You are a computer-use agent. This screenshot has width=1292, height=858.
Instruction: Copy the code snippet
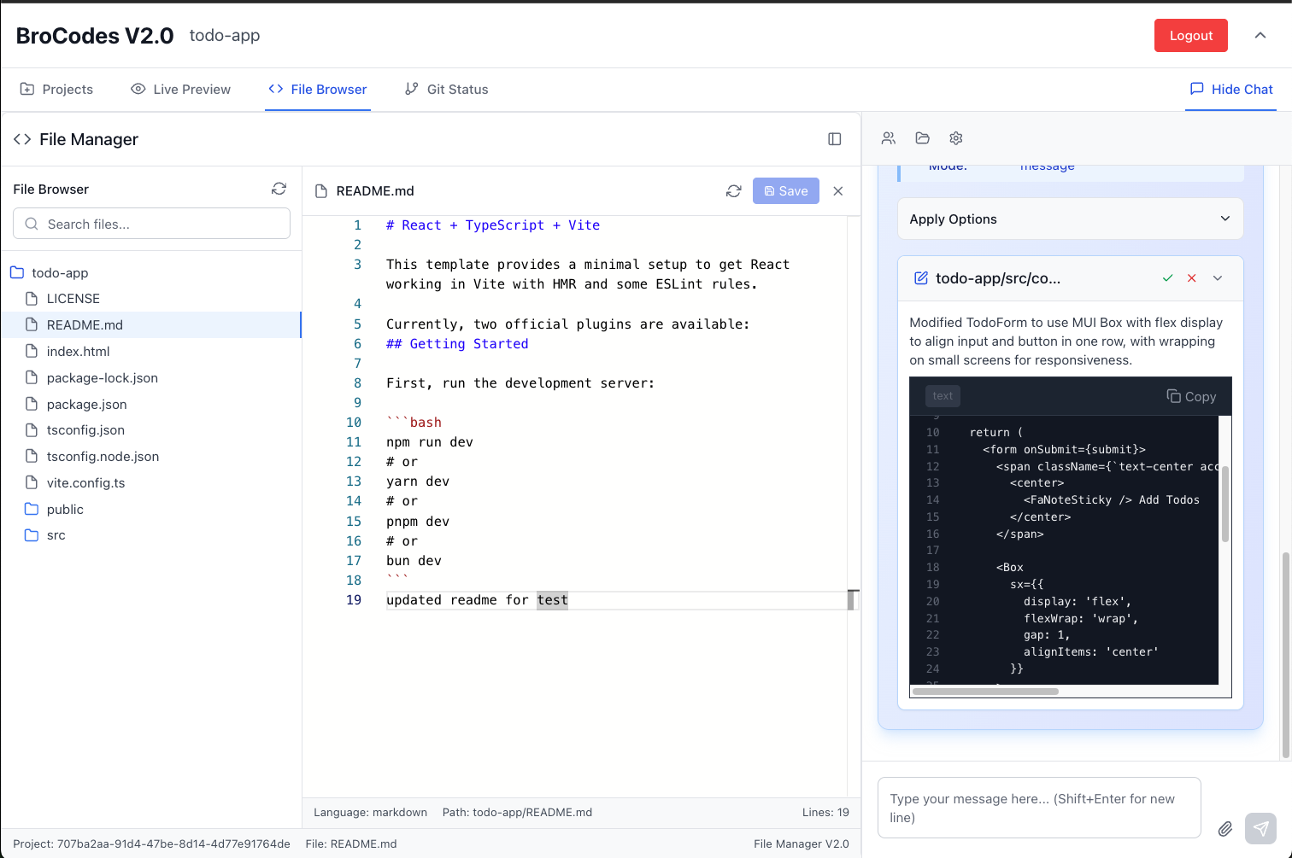tap(1191, 396)
